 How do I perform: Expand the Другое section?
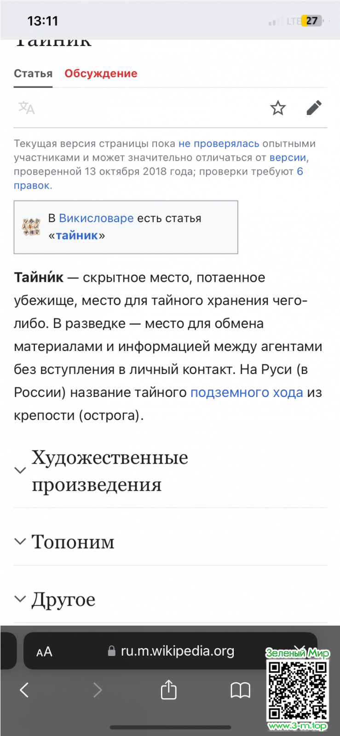click(x=63, y=599)
